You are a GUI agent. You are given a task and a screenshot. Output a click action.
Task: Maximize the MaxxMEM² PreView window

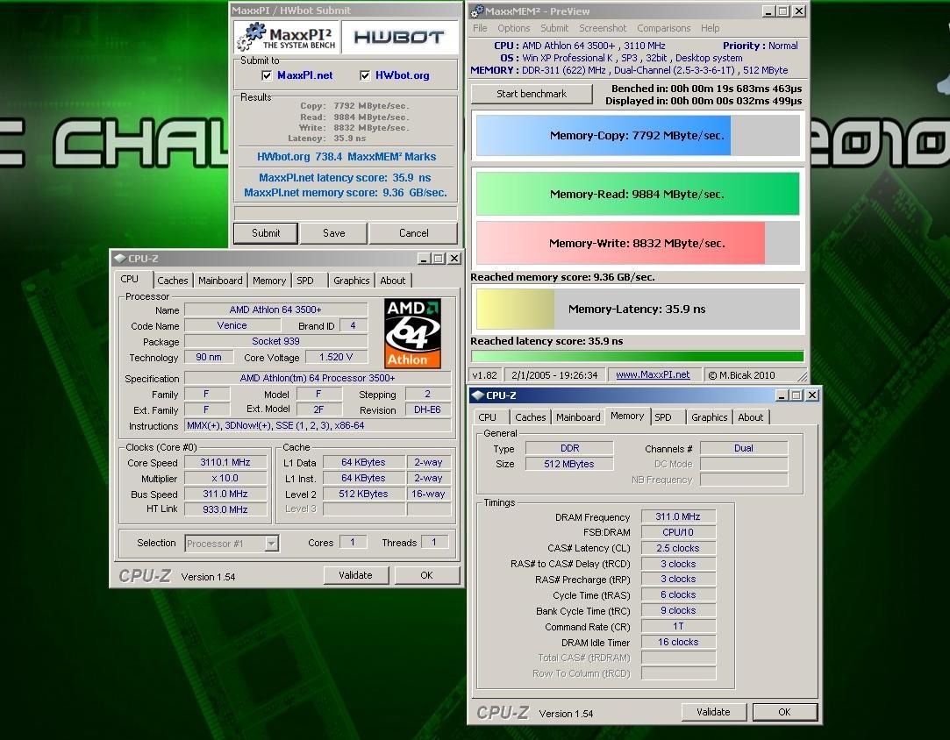click(783, 11)
